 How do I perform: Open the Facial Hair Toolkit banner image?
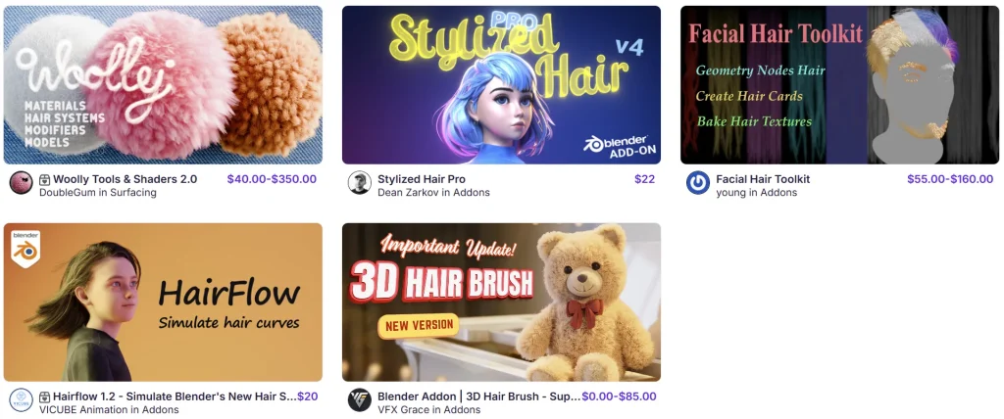click(x=839, y=85)
